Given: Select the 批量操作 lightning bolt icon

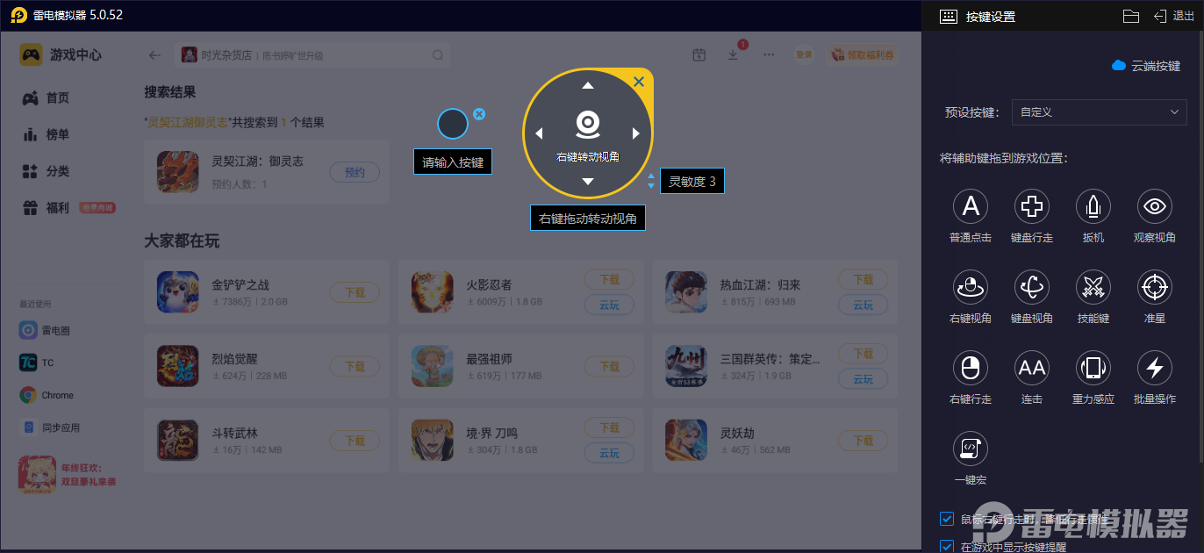Looking at the screenshot, I should [x=1155, y=368].
